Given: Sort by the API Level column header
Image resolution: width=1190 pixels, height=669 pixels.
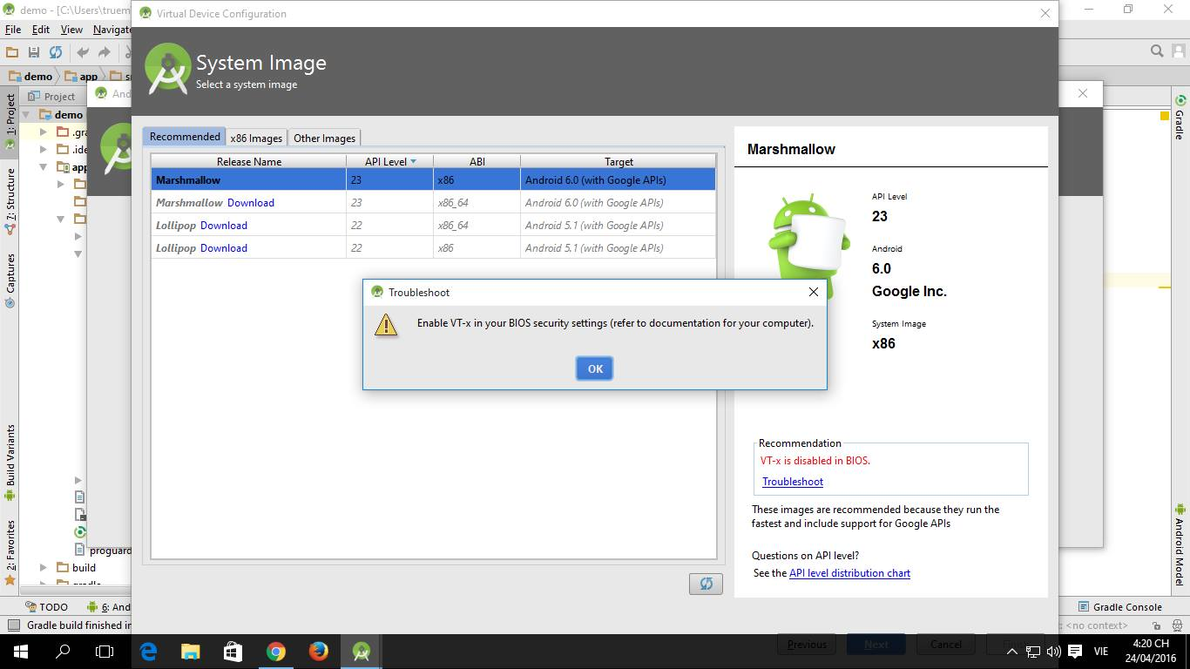Looking at the screenshot, I should (389, 161).
